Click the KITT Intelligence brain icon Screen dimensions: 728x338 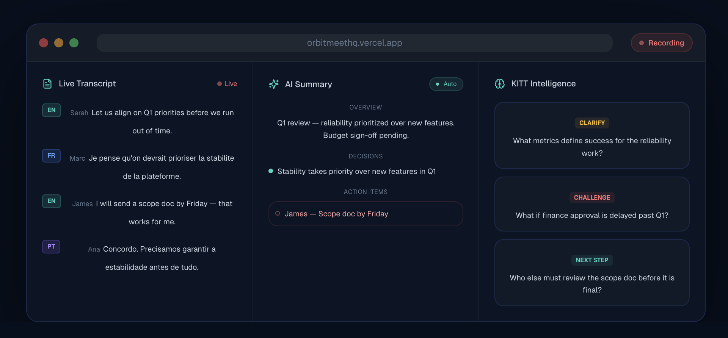[500, 84]
